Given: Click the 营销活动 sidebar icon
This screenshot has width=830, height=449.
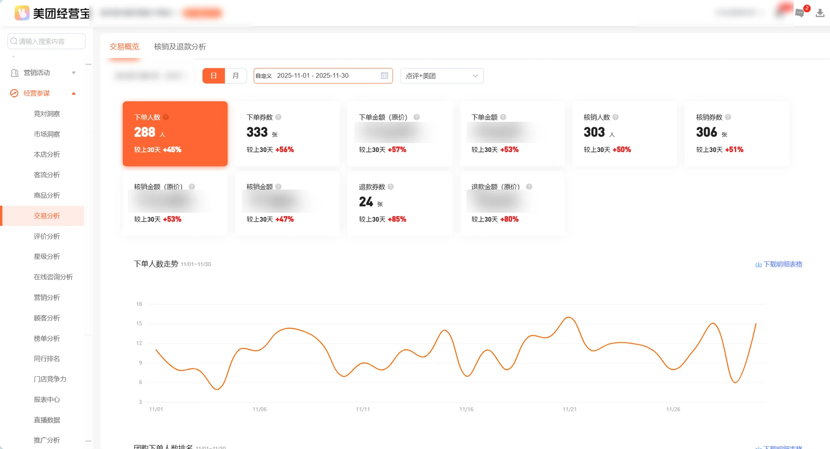Looking at the screenshot, I should pyautogui.click(x=15, y=73).
